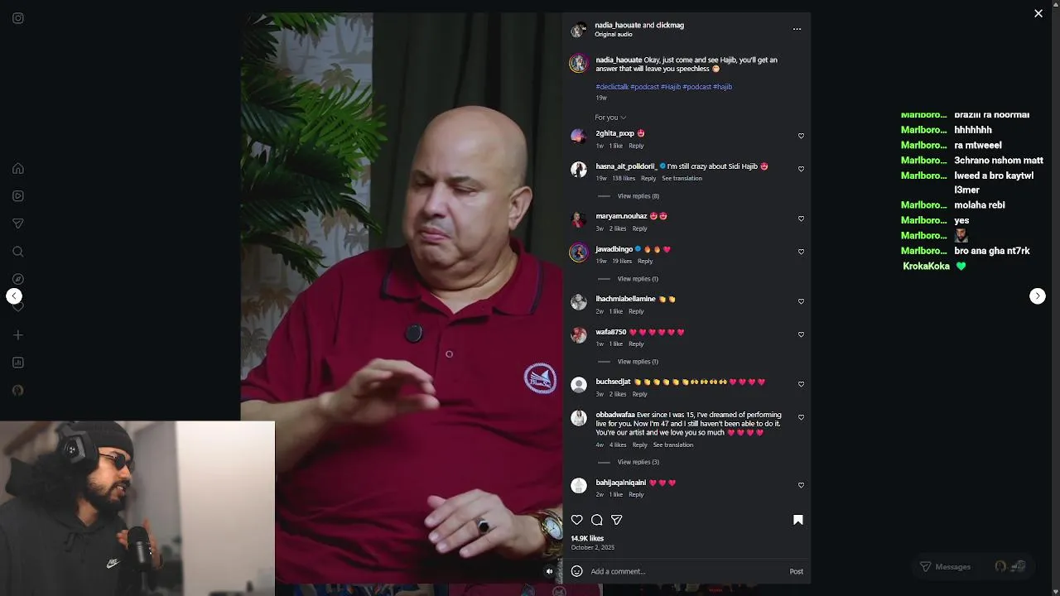Expand the For you comment sorting dropdown

tap(610, 118)
